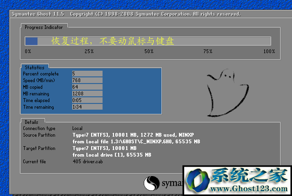Click the "Target Partition" label
This screenshot has width=292, height=196.
[x=39, y=149]
